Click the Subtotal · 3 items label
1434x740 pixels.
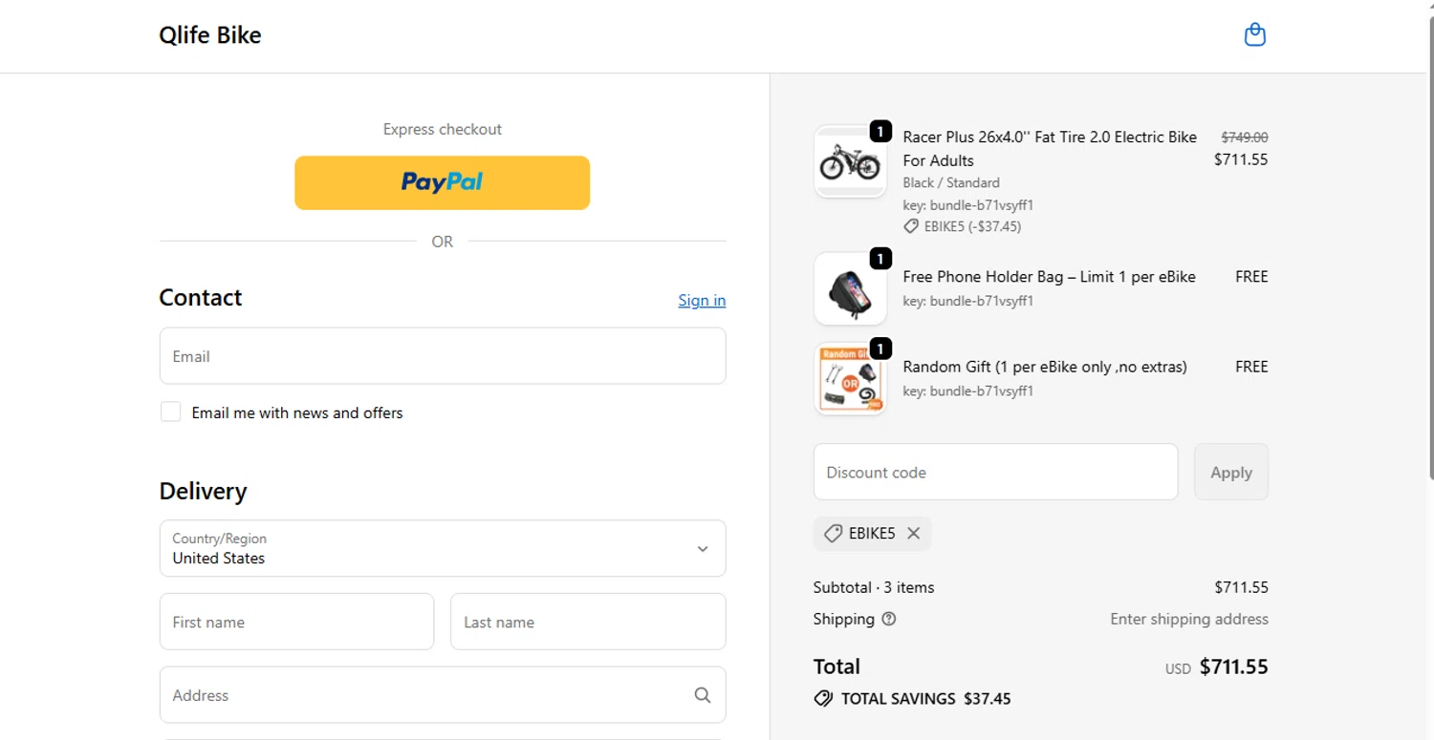click(874, 587)
